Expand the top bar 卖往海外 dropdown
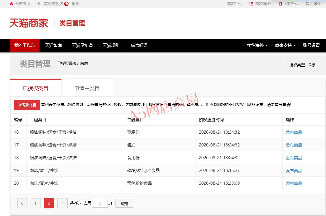 click(x=314, y=4)
